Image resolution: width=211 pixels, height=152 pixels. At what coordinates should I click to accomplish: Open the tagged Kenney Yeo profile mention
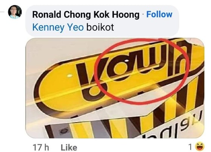click(58, 27)
